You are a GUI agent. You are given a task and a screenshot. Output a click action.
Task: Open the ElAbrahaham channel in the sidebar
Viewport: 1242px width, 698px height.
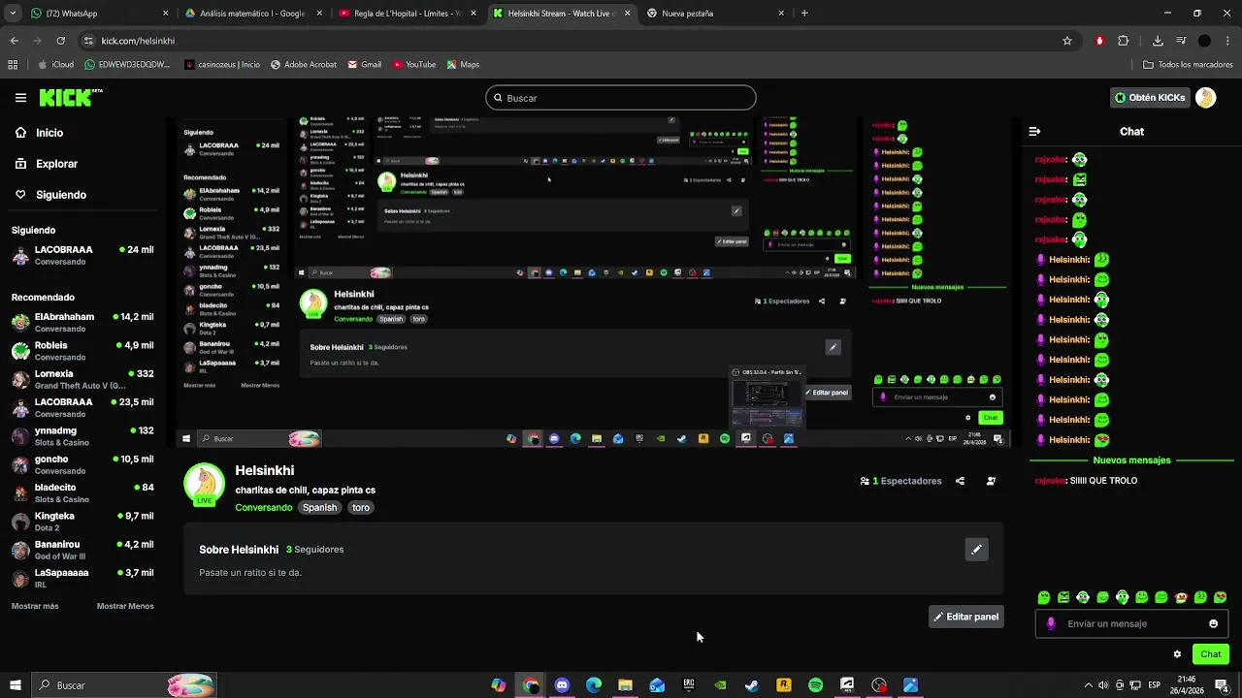pyautogui.click(x=82, y=322)
